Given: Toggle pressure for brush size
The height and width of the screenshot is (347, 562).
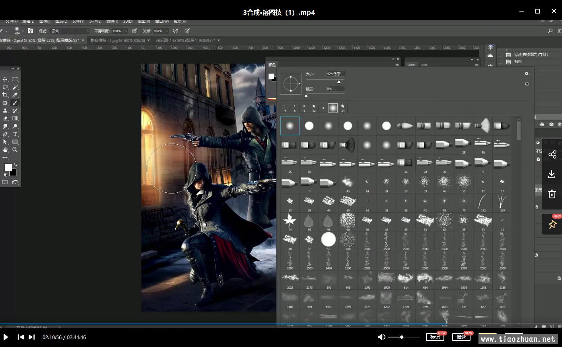Looking at the screenshot, I should point(187,31).
